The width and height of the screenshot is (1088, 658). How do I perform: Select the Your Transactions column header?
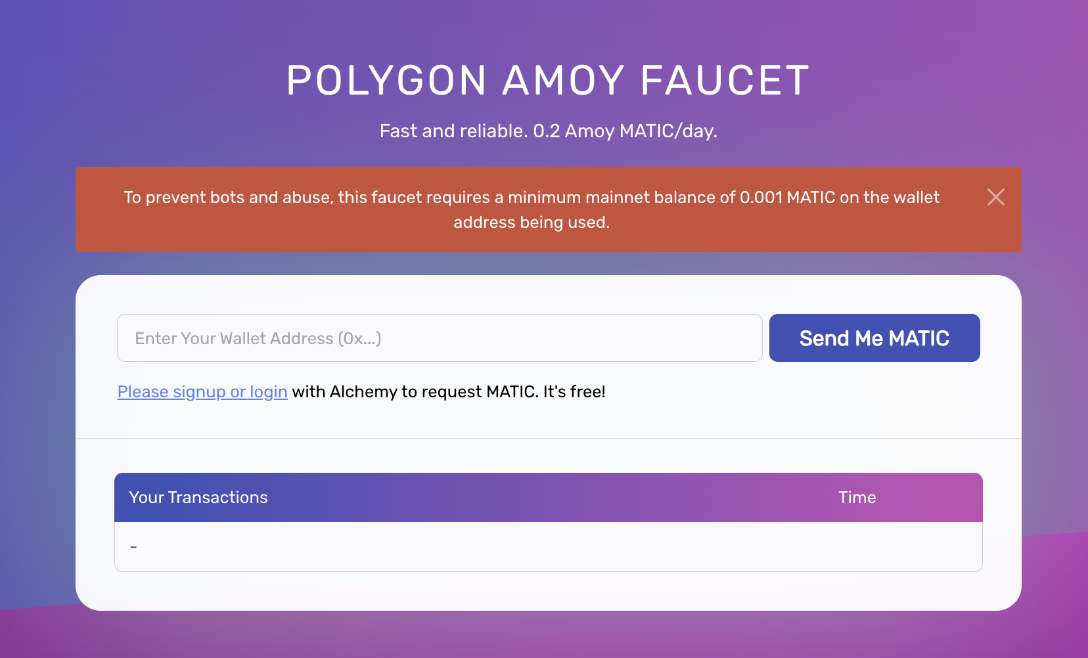pyautogui.click(x=198, y=497)
